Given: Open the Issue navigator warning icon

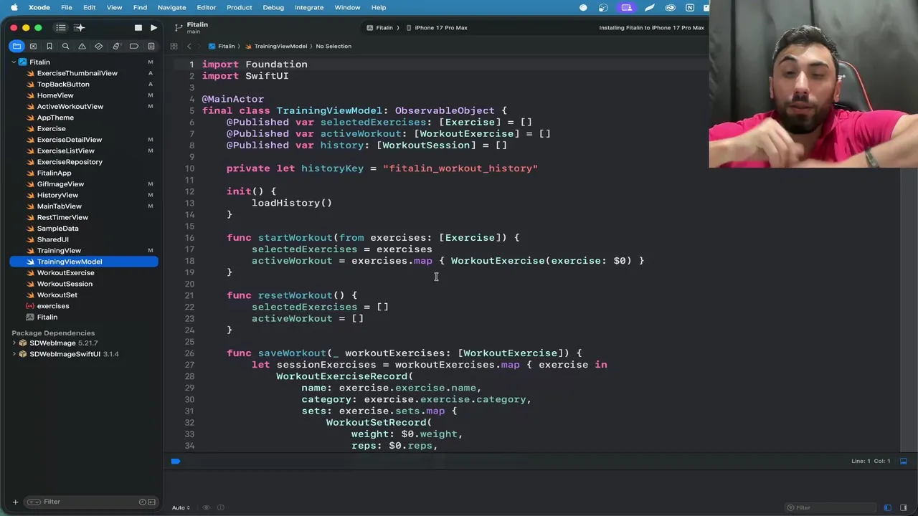Looking at the screenshot, I should 82,46.
